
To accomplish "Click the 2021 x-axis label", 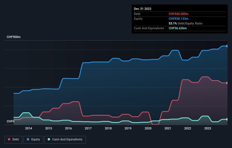I will coord(168,128).
